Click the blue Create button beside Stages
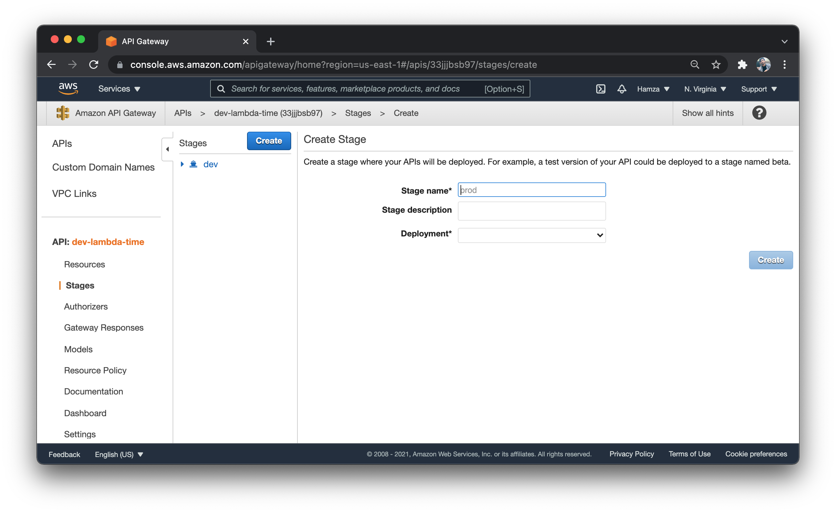The width and height of the screenshot is (836, 513). tap(269, 141)
